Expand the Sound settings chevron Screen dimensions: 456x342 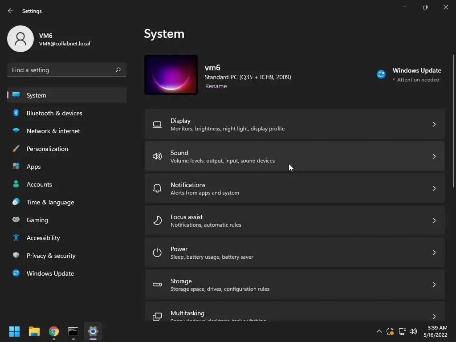pyautogui.click(x=434, y=156)
